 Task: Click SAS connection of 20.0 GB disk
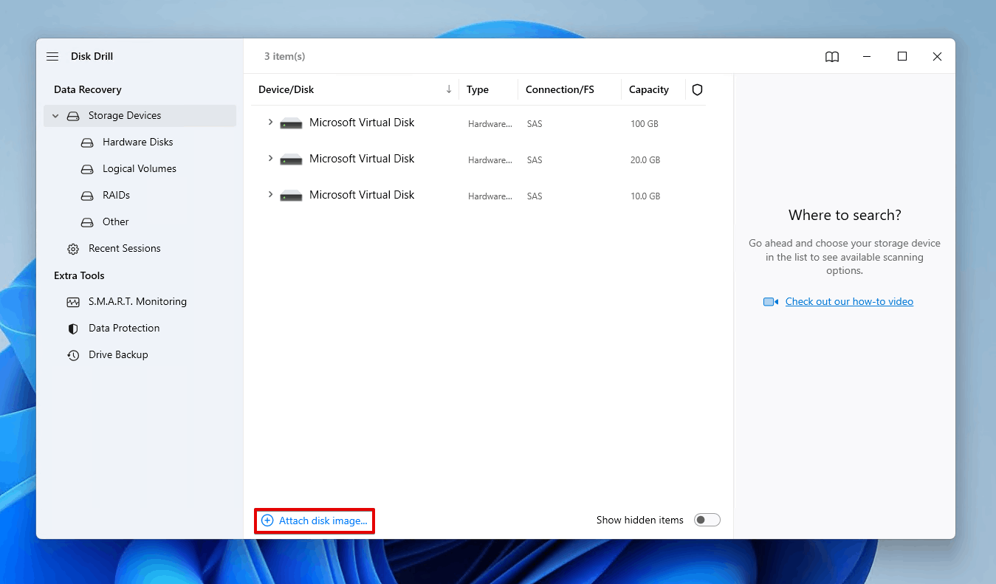535,160
